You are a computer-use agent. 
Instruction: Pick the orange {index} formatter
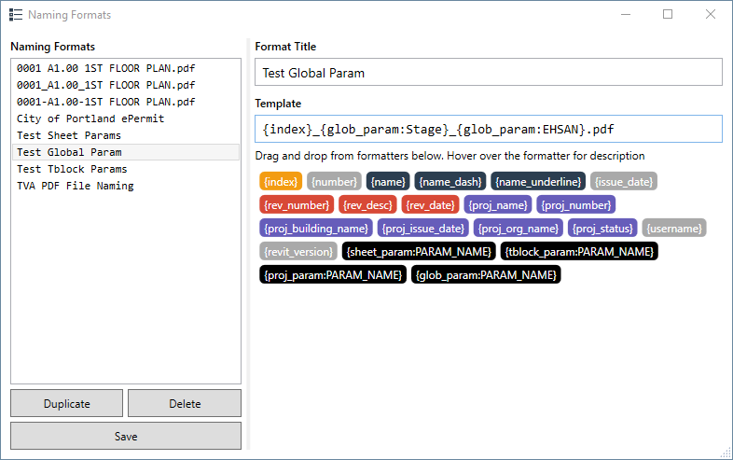tap(281, 182)
